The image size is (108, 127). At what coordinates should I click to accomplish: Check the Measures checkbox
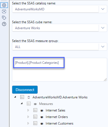point(29,104)
